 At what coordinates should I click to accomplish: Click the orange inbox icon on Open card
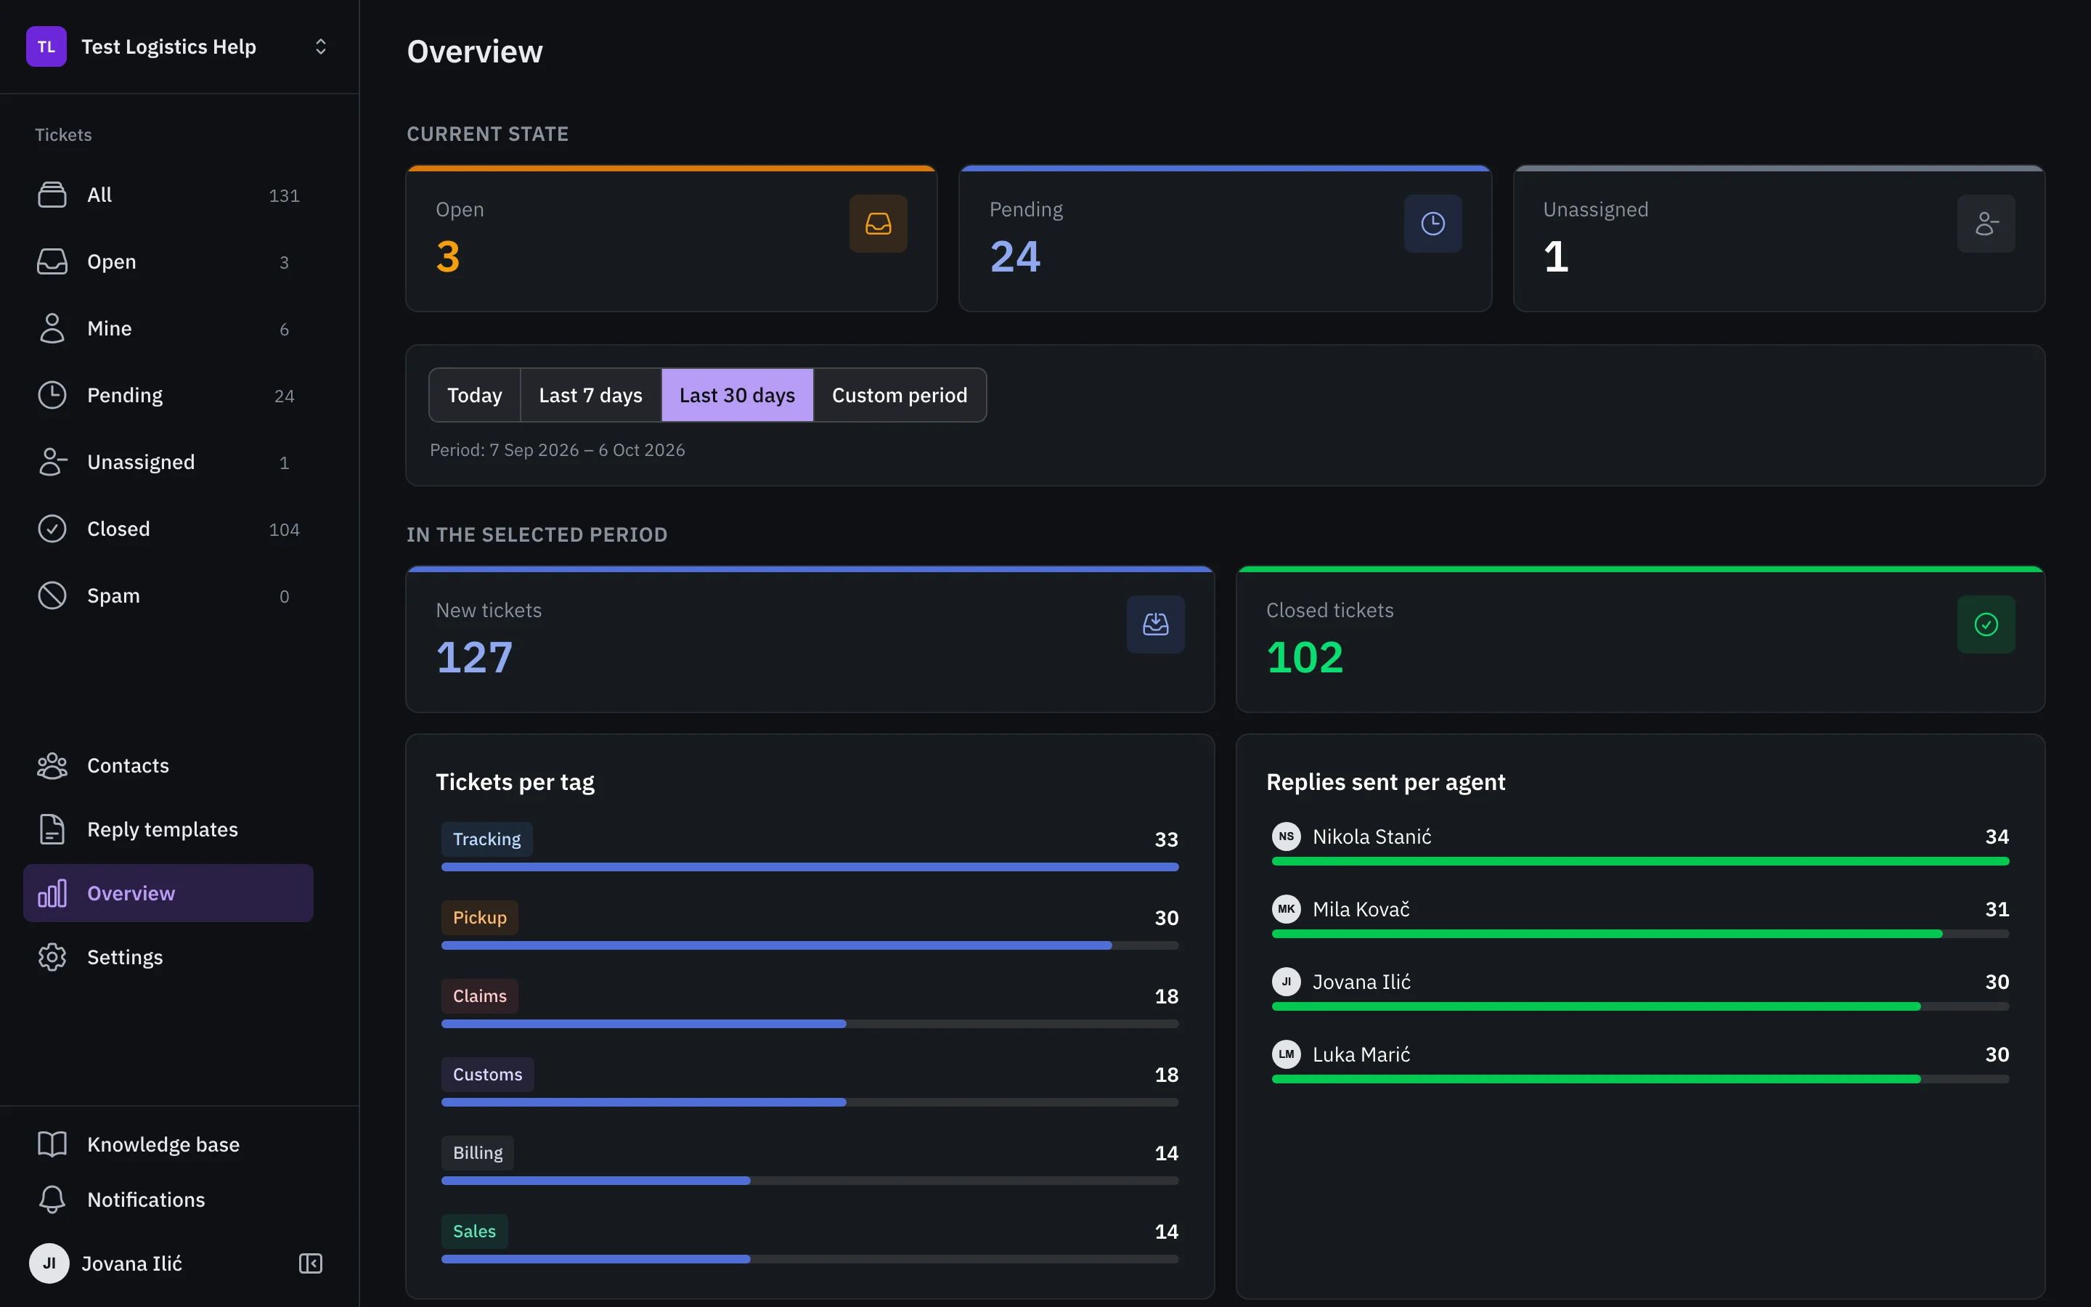click(x=878, y=224)
